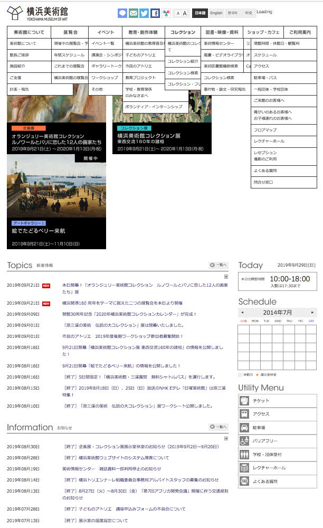
Task: Open the topic 本日開幕!「オランジュリー美術館コレクション
Action: tap(145, 289)
